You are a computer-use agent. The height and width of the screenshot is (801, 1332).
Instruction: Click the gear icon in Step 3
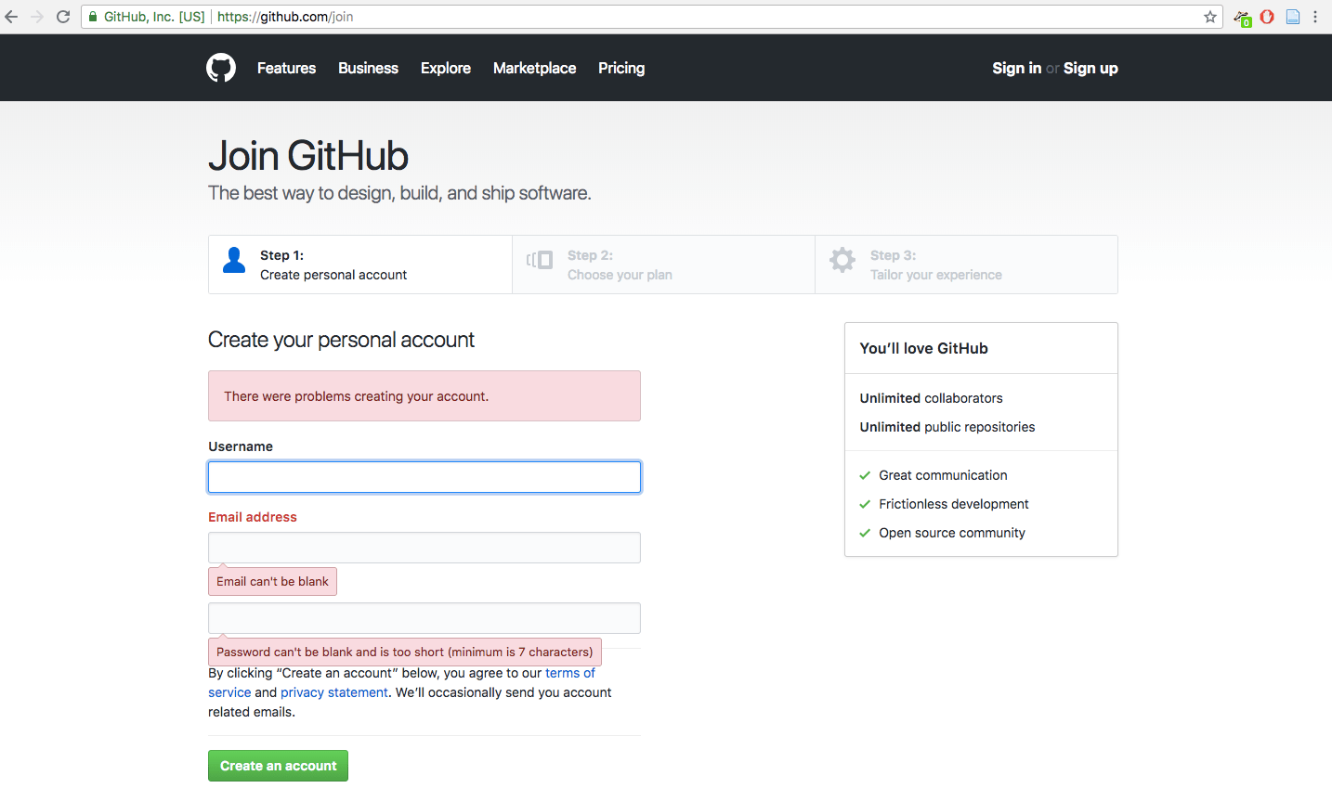[x=842, y=260]
